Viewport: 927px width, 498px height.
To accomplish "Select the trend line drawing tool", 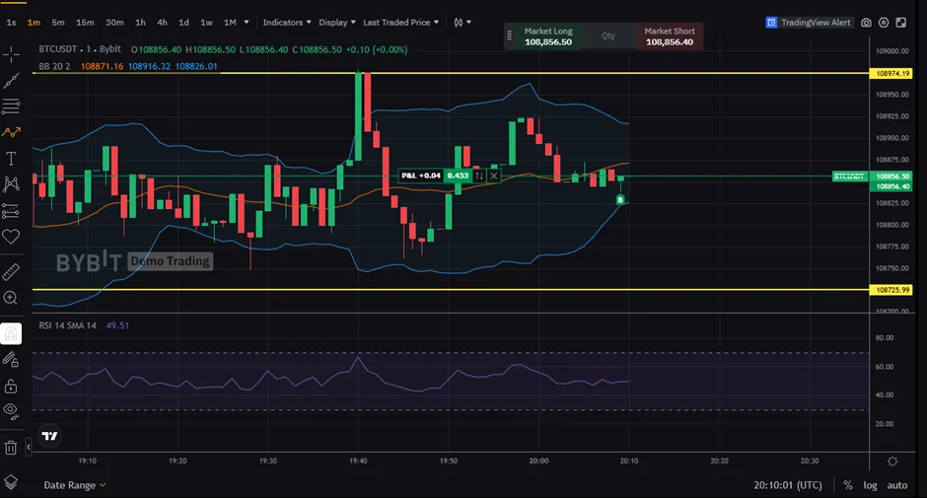I will 11,81.
